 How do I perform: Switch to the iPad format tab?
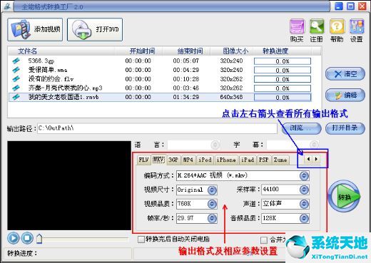[x=248, y=160]
